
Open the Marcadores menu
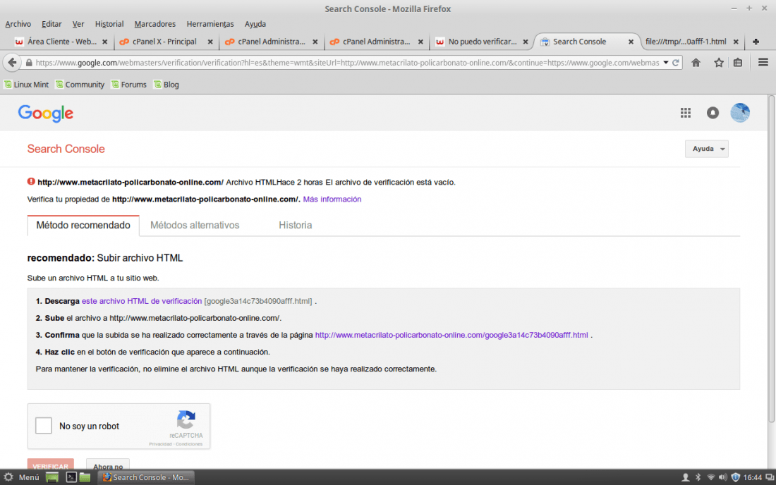(155, 24)
